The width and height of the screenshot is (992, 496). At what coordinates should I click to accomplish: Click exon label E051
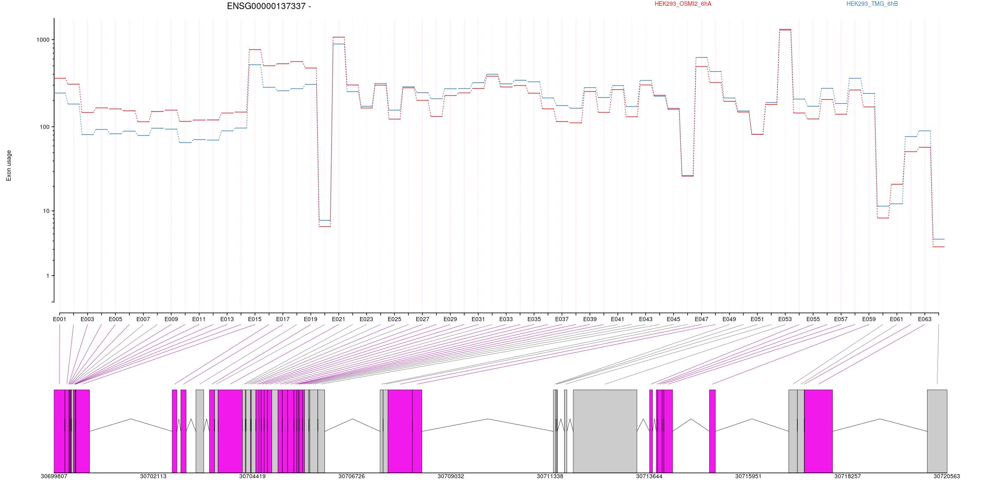click(x=757, y=319)
